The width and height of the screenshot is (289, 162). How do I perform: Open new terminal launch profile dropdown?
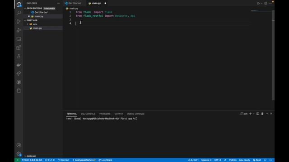(254, 114)
